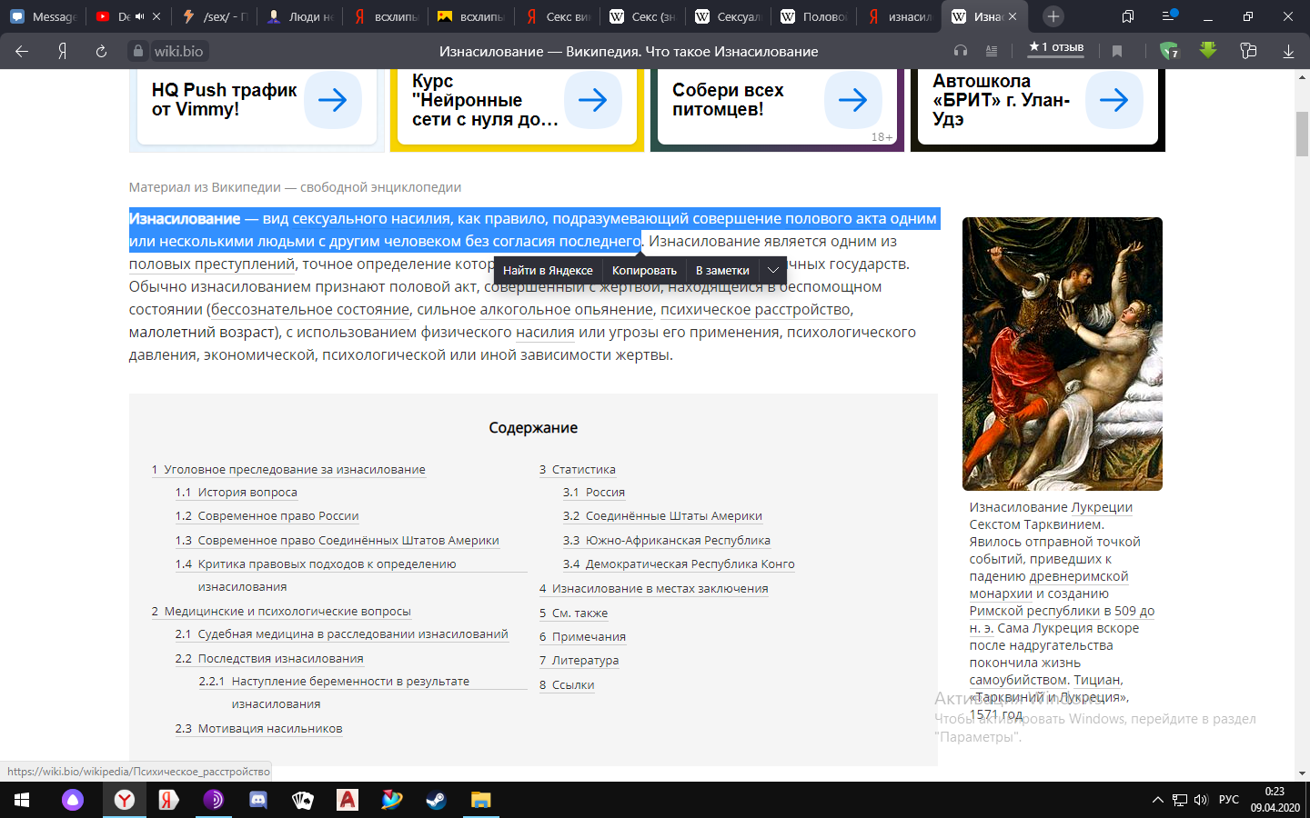
Task: Open the extension icon left of Downloads
Action: point(1248,51)
